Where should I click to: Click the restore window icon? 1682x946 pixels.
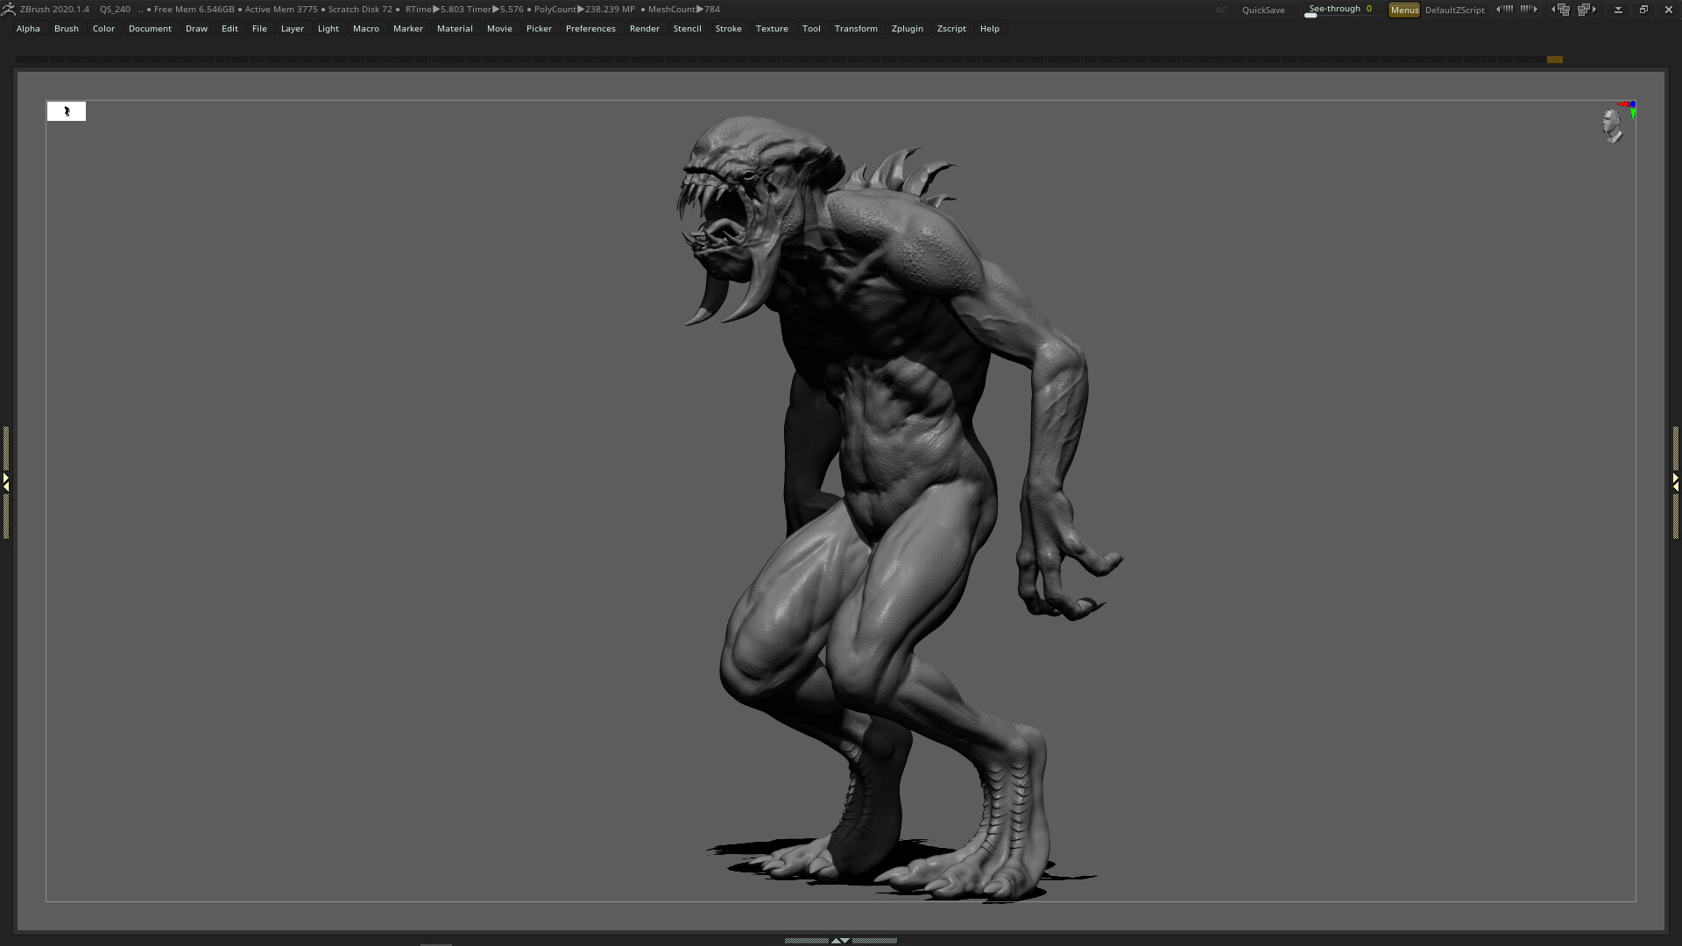1643,10
